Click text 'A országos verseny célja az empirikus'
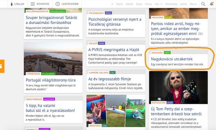 click(111, 29)
